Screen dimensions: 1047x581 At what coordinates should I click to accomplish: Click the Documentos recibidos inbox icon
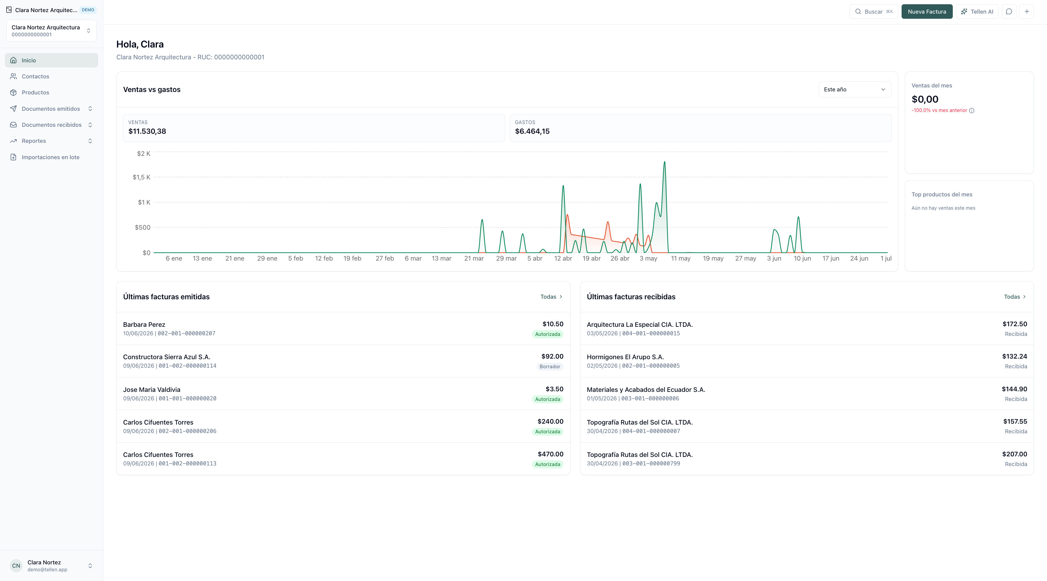point(13,125)
